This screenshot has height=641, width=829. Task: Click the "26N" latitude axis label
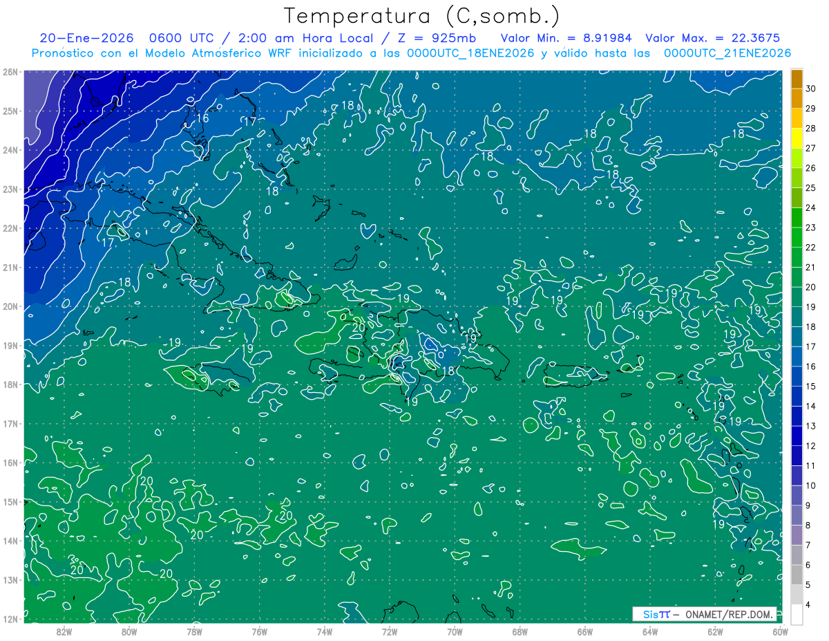pos(10,72)
